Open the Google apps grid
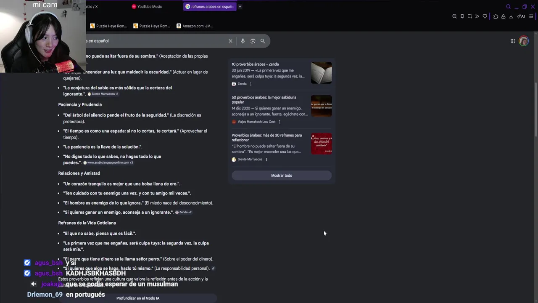The width and height of the screenshot is (538, 303). pos(512,41)
